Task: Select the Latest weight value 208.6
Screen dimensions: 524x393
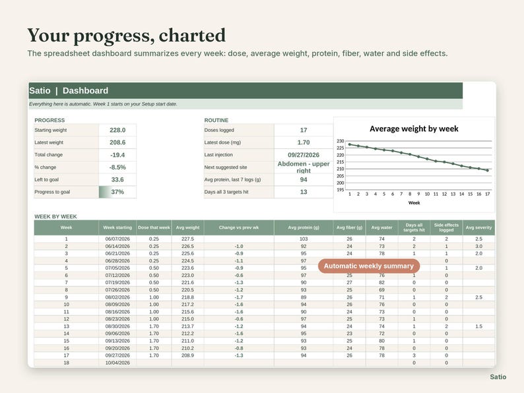Action: [x=117, y=142]
